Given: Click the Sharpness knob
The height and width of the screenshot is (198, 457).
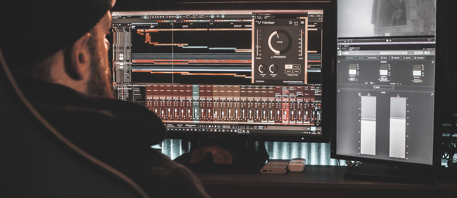Looking at the screenshot, I should tap(274, 69).
